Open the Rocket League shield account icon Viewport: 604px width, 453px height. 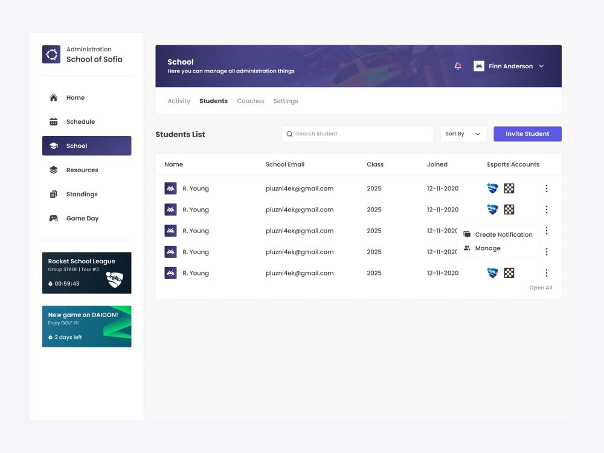pyautogui.click(x=492, y=188)
